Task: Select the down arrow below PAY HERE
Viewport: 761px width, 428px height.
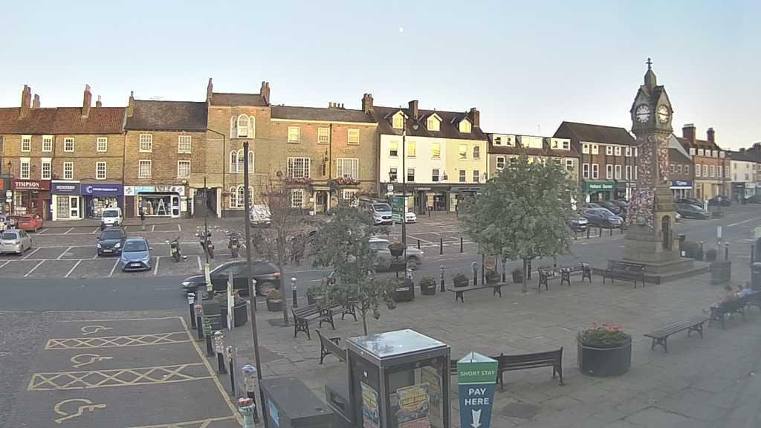Action: 476,418
